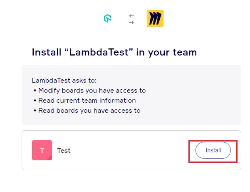The width and height of the screenshot is (250, 192).
Task: Click the bullet before Read current team
Action: tap(35, 101)
